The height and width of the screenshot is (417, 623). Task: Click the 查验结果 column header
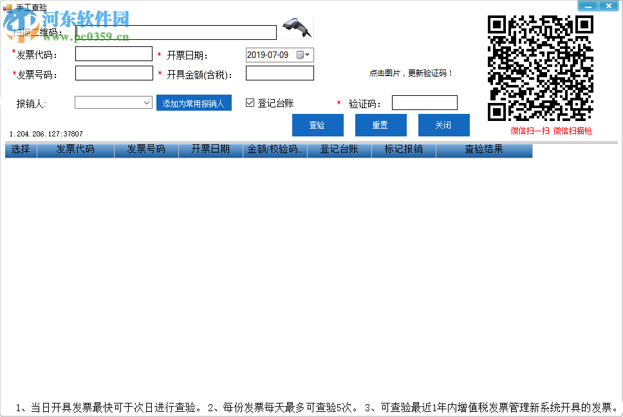tap(483, 149)
